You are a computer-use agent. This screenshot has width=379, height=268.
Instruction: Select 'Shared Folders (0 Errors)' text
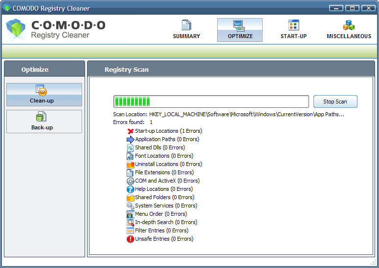tap(165, 197)
